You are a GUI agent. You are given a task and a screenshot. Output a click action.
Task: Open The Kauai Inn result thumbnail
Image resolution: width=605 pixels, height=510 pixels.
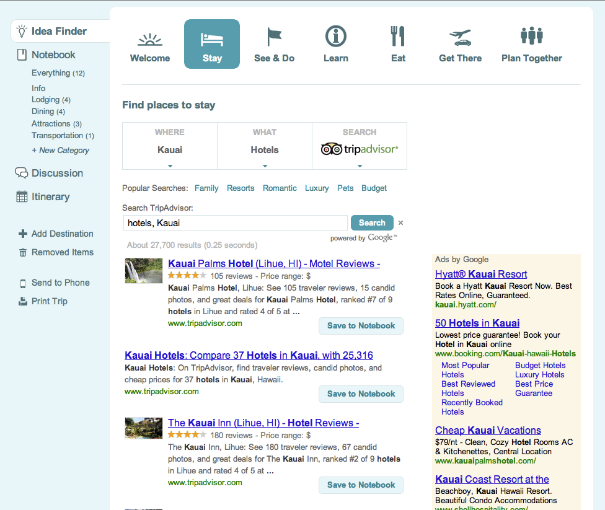tap(144, 428)
